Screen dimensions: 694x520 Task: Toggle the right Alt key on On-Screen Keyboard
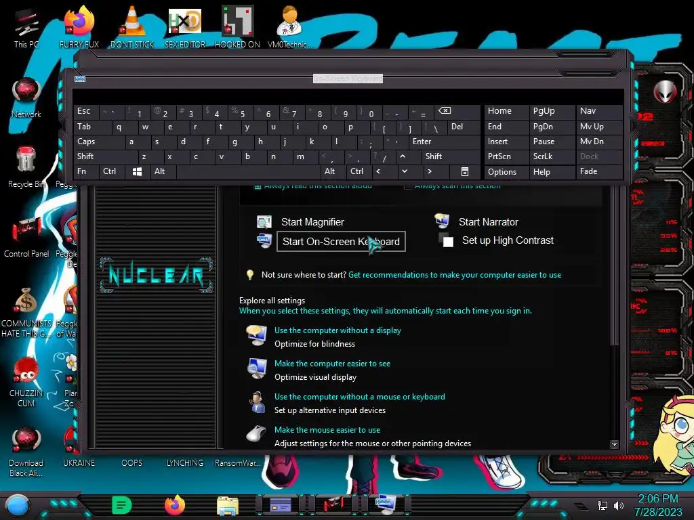tap(333, 171)
